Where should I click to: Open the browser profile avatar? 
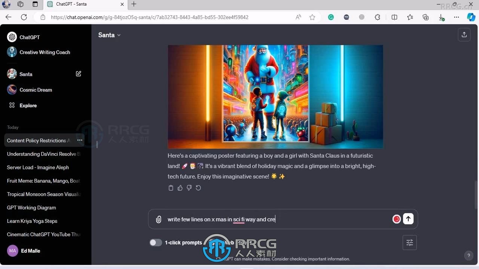coord(6,4)
